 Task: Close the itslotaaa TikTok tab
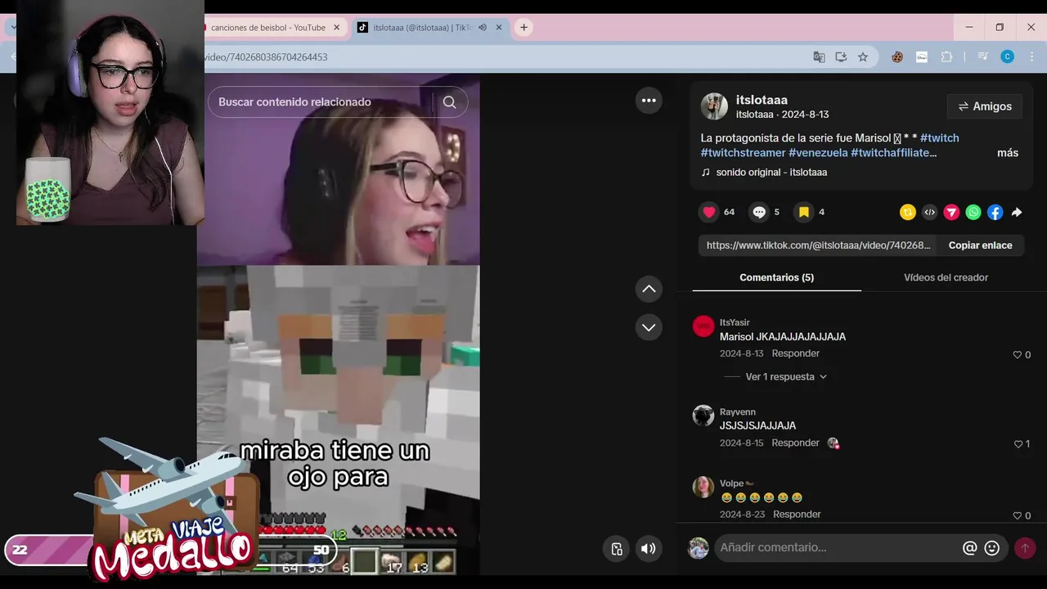499,27
